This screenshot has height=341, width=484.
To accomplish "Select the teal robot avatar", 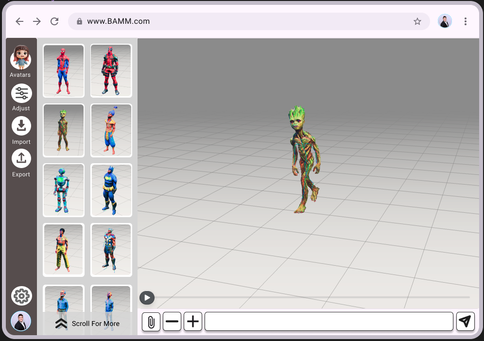I will [64, 190].
